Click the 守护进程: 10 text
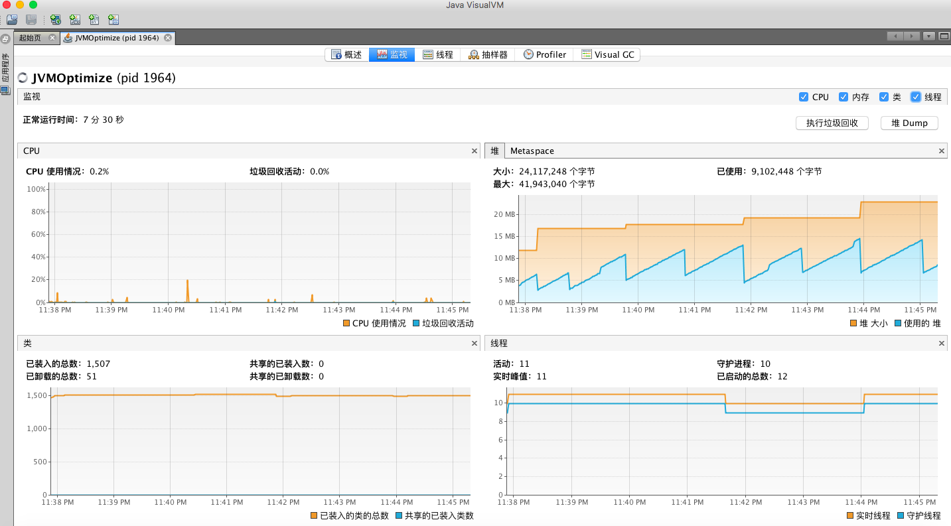The height and width of the screenshot is (526, 951). (x=743, y=364)
